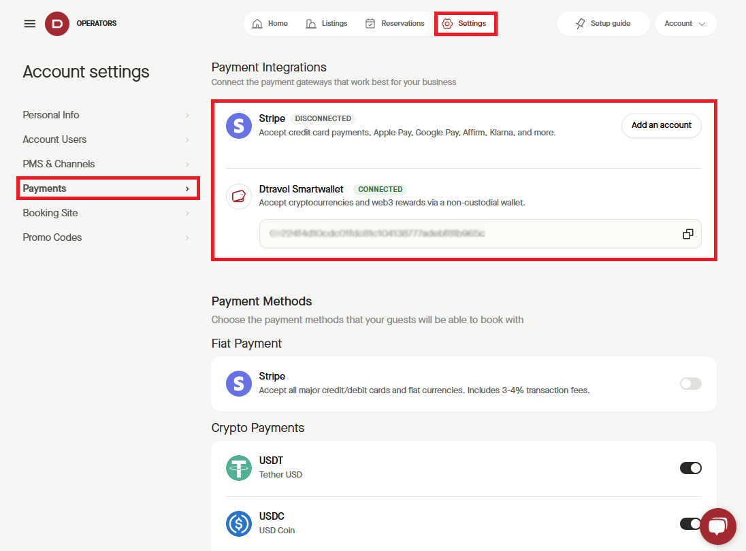Expand Booking Site chevron
746x551 pixels.
[187, 214]
